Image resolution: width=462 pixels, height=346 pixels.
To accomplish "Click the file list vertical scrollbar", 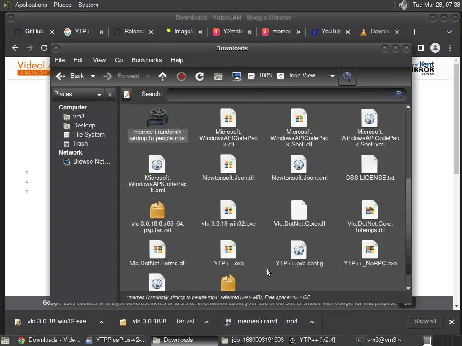I will [408, 227].
